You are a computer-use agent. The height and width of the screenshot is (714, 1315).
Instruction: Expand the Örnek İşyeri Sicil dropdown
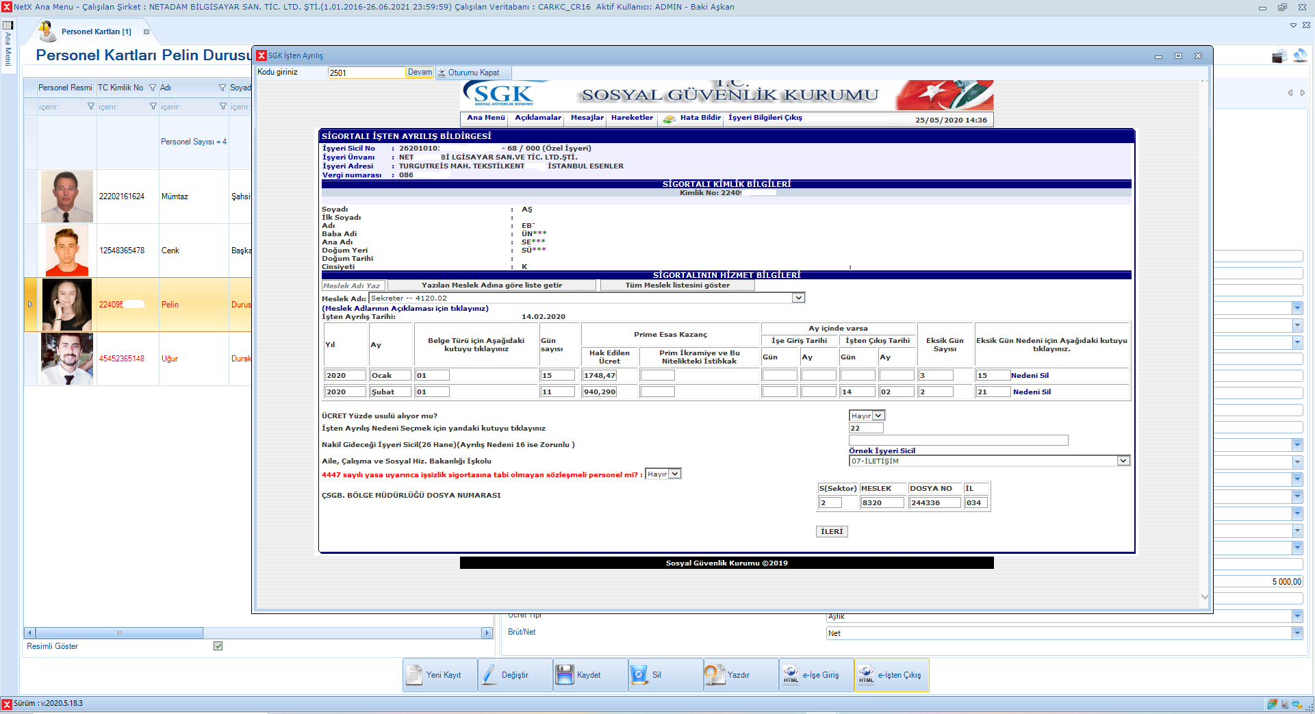[1123, 461]
